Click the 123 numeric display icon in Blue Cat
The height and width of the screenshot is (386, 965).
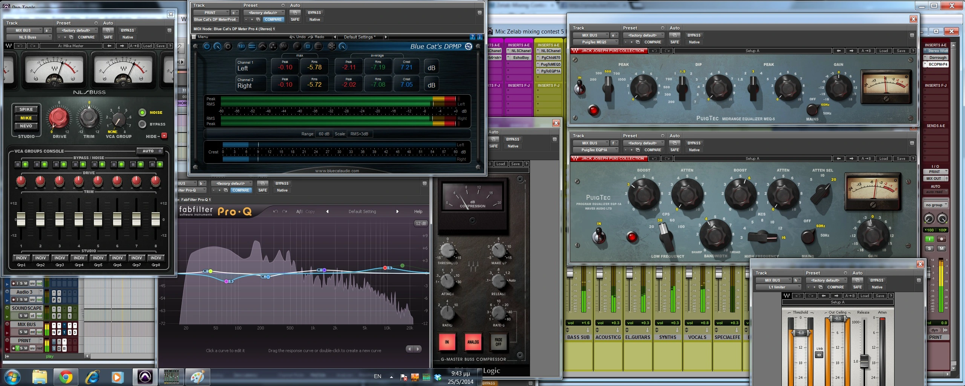pyautogui.click(x=242, y=46)
